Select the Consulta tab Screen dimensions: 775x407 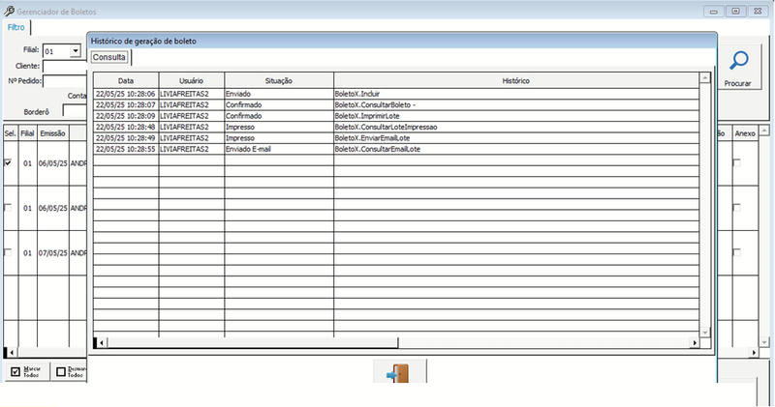click(109, 57)
